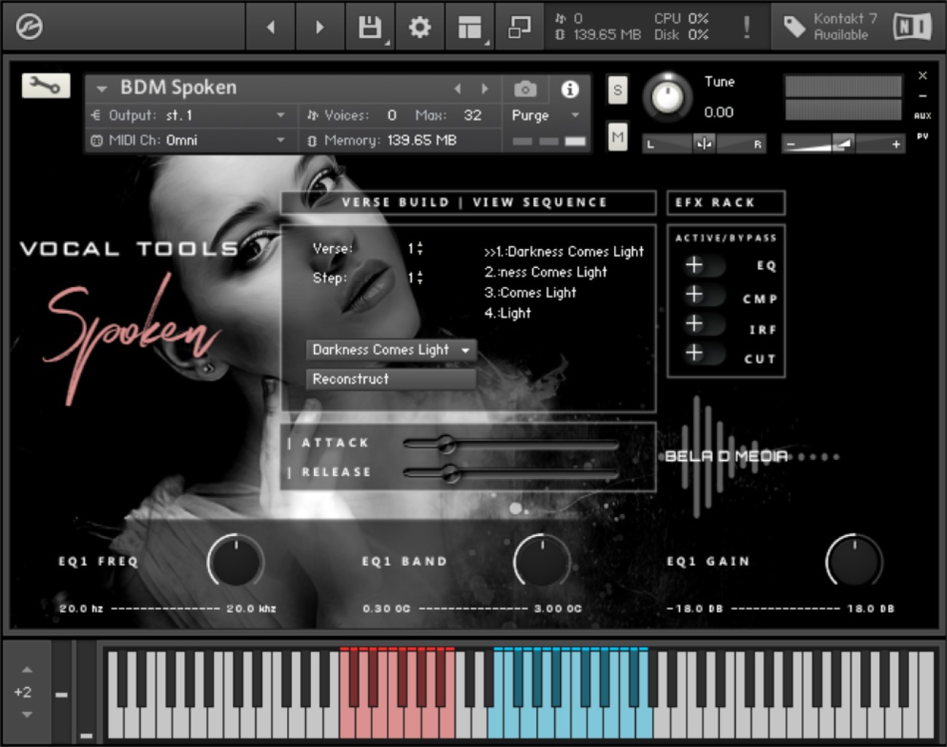
Task: Open Kontakt options via the gear icon
Action: (x=419, y=26)
